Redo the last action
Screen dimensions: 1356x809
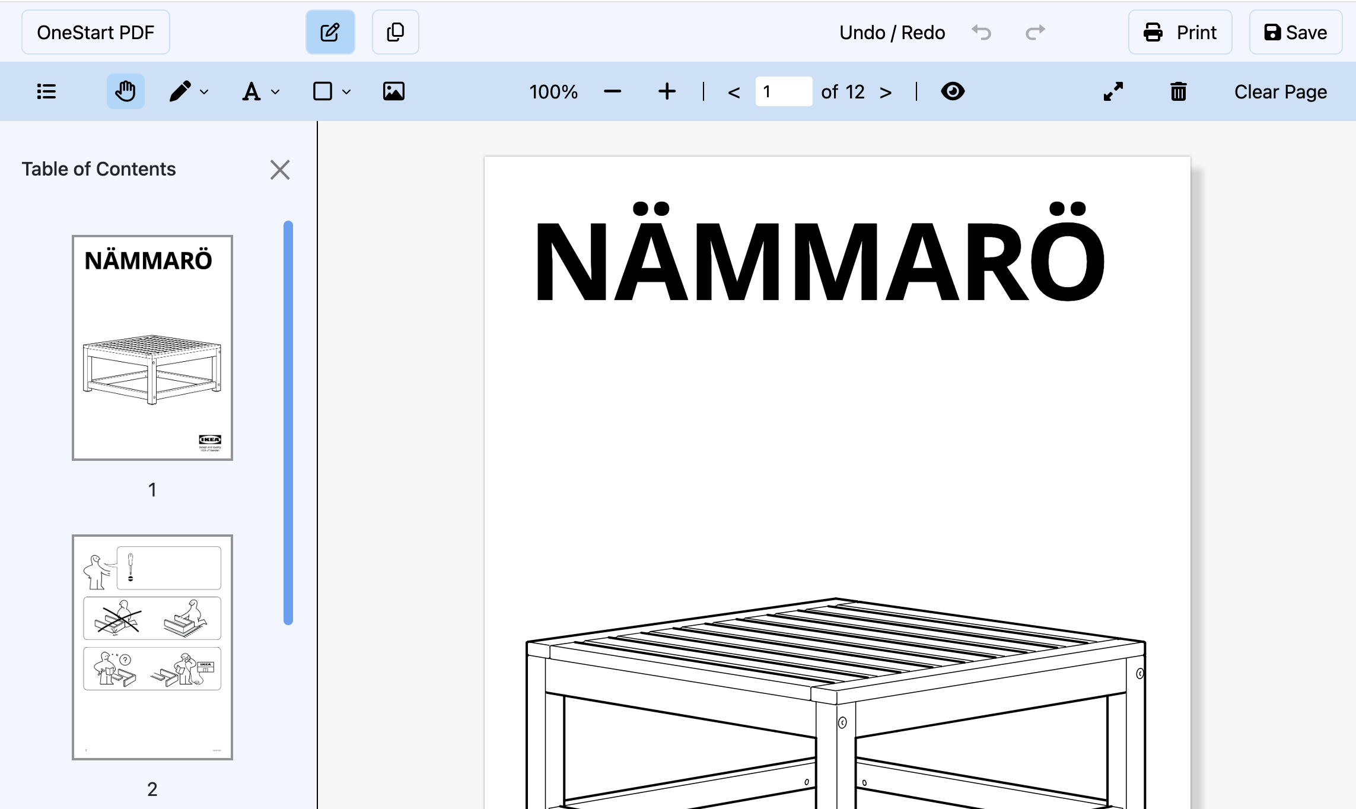point(1035,32)
